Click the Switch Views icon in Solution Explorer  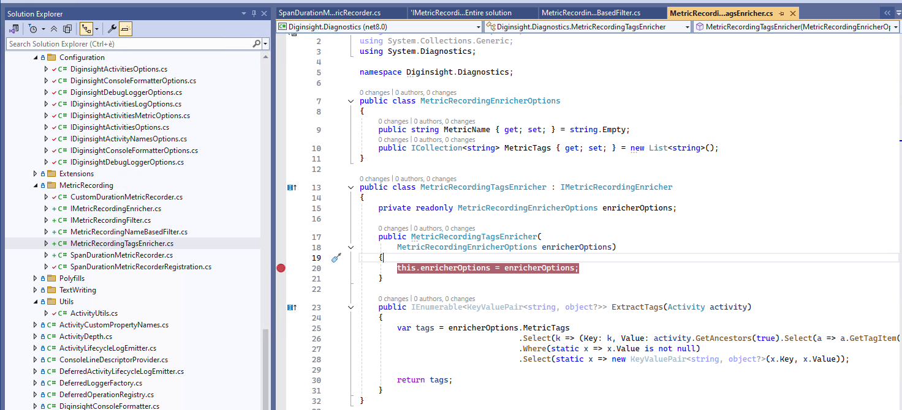click(13, 29)
